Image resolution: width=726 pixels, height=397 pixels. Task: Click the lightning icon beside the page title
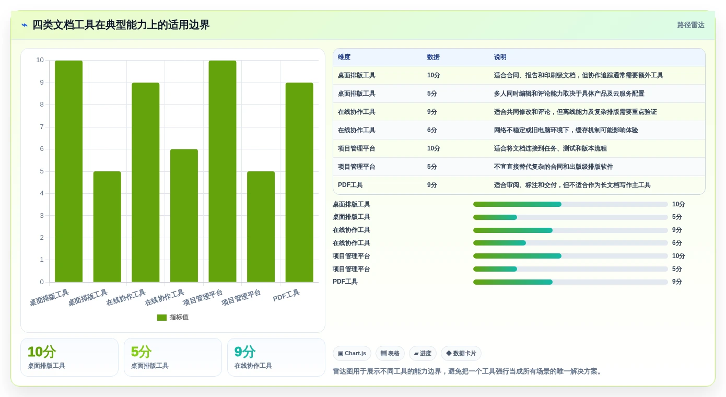[24, 25]
